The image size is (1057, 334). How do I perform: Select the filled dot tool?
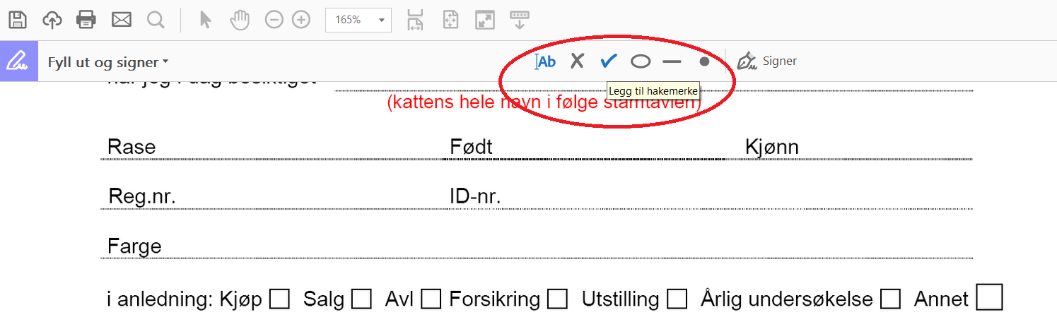click(704, 61)
